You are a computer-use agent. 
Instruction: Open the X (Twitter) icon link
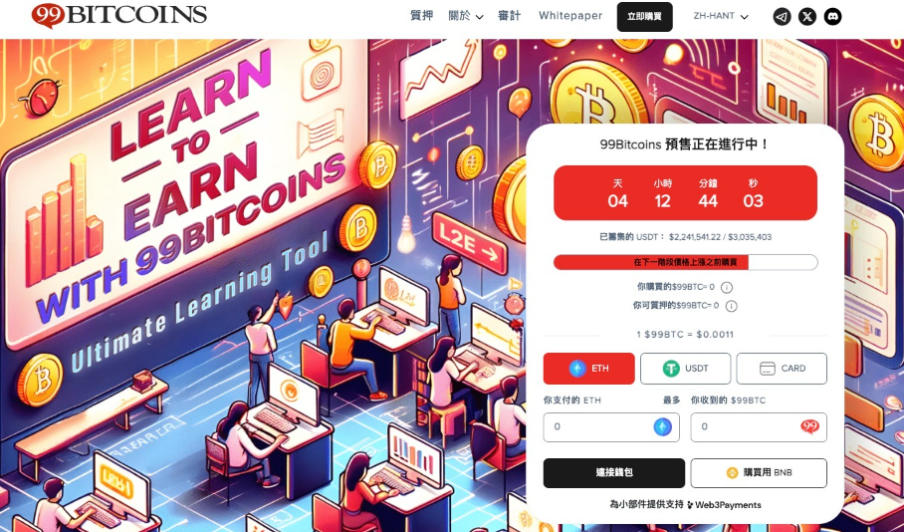[x=807, y=17]
